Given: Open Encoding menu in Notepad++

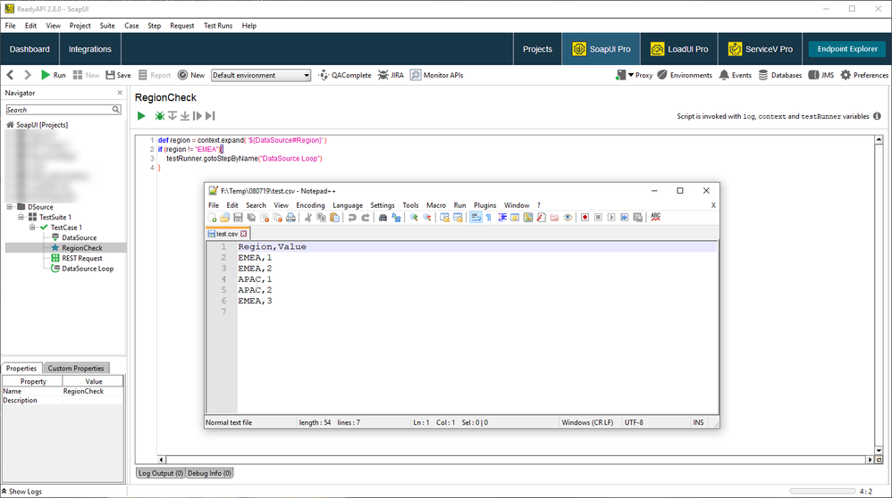Looking at the screenshot, I should (310, 205).
